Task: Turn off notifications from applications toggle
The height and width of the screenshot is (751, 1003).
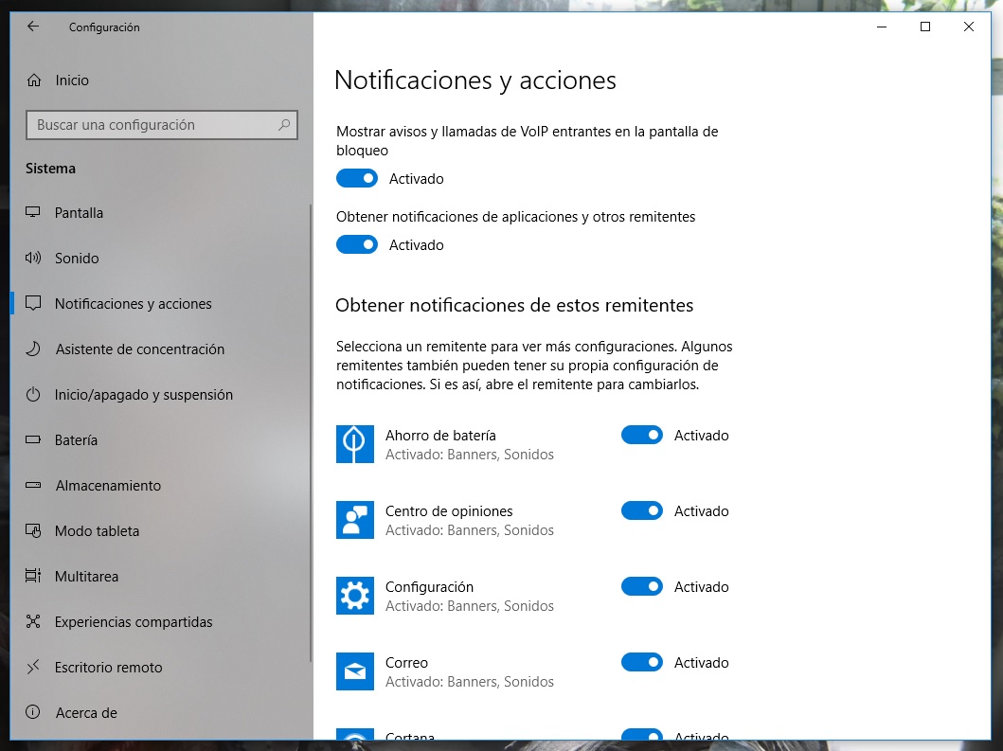Action: 357,245
